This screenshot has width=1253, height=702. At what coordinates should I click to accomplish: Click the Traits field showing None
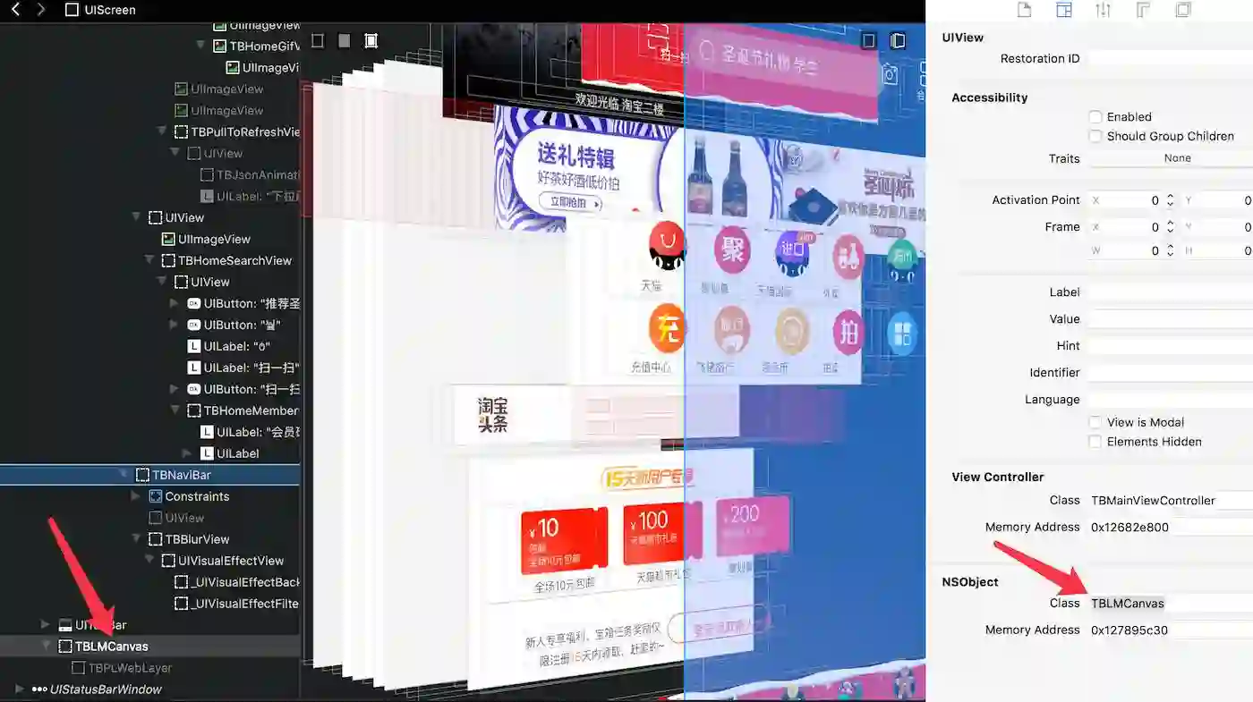click(1171, 158)
